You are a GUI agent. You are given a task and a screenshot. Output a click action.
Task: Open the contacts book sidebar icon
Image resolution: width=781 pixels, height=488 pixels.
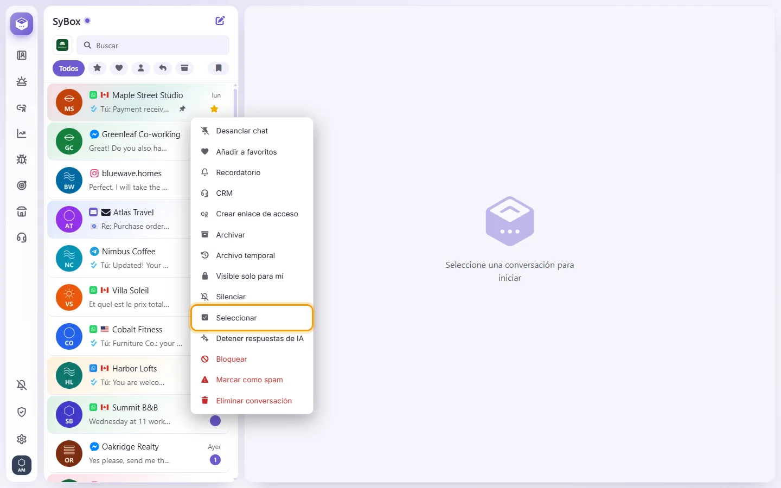pyautogui.click(x=22, y=55)
